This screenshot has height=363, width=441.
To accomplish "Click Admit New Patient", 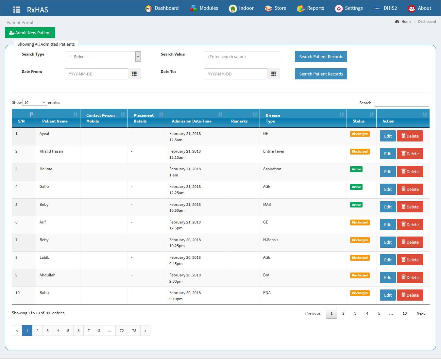I will pyautogui.click(x=30, y=33).
